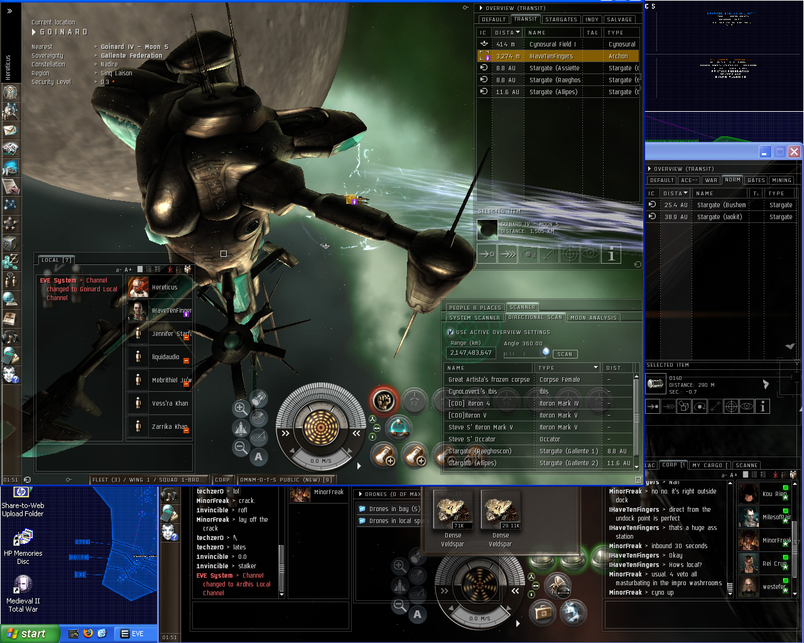804x643 pixels.
Task: Open the HP Memories Disc desktop shortcut
Action: 23,546
